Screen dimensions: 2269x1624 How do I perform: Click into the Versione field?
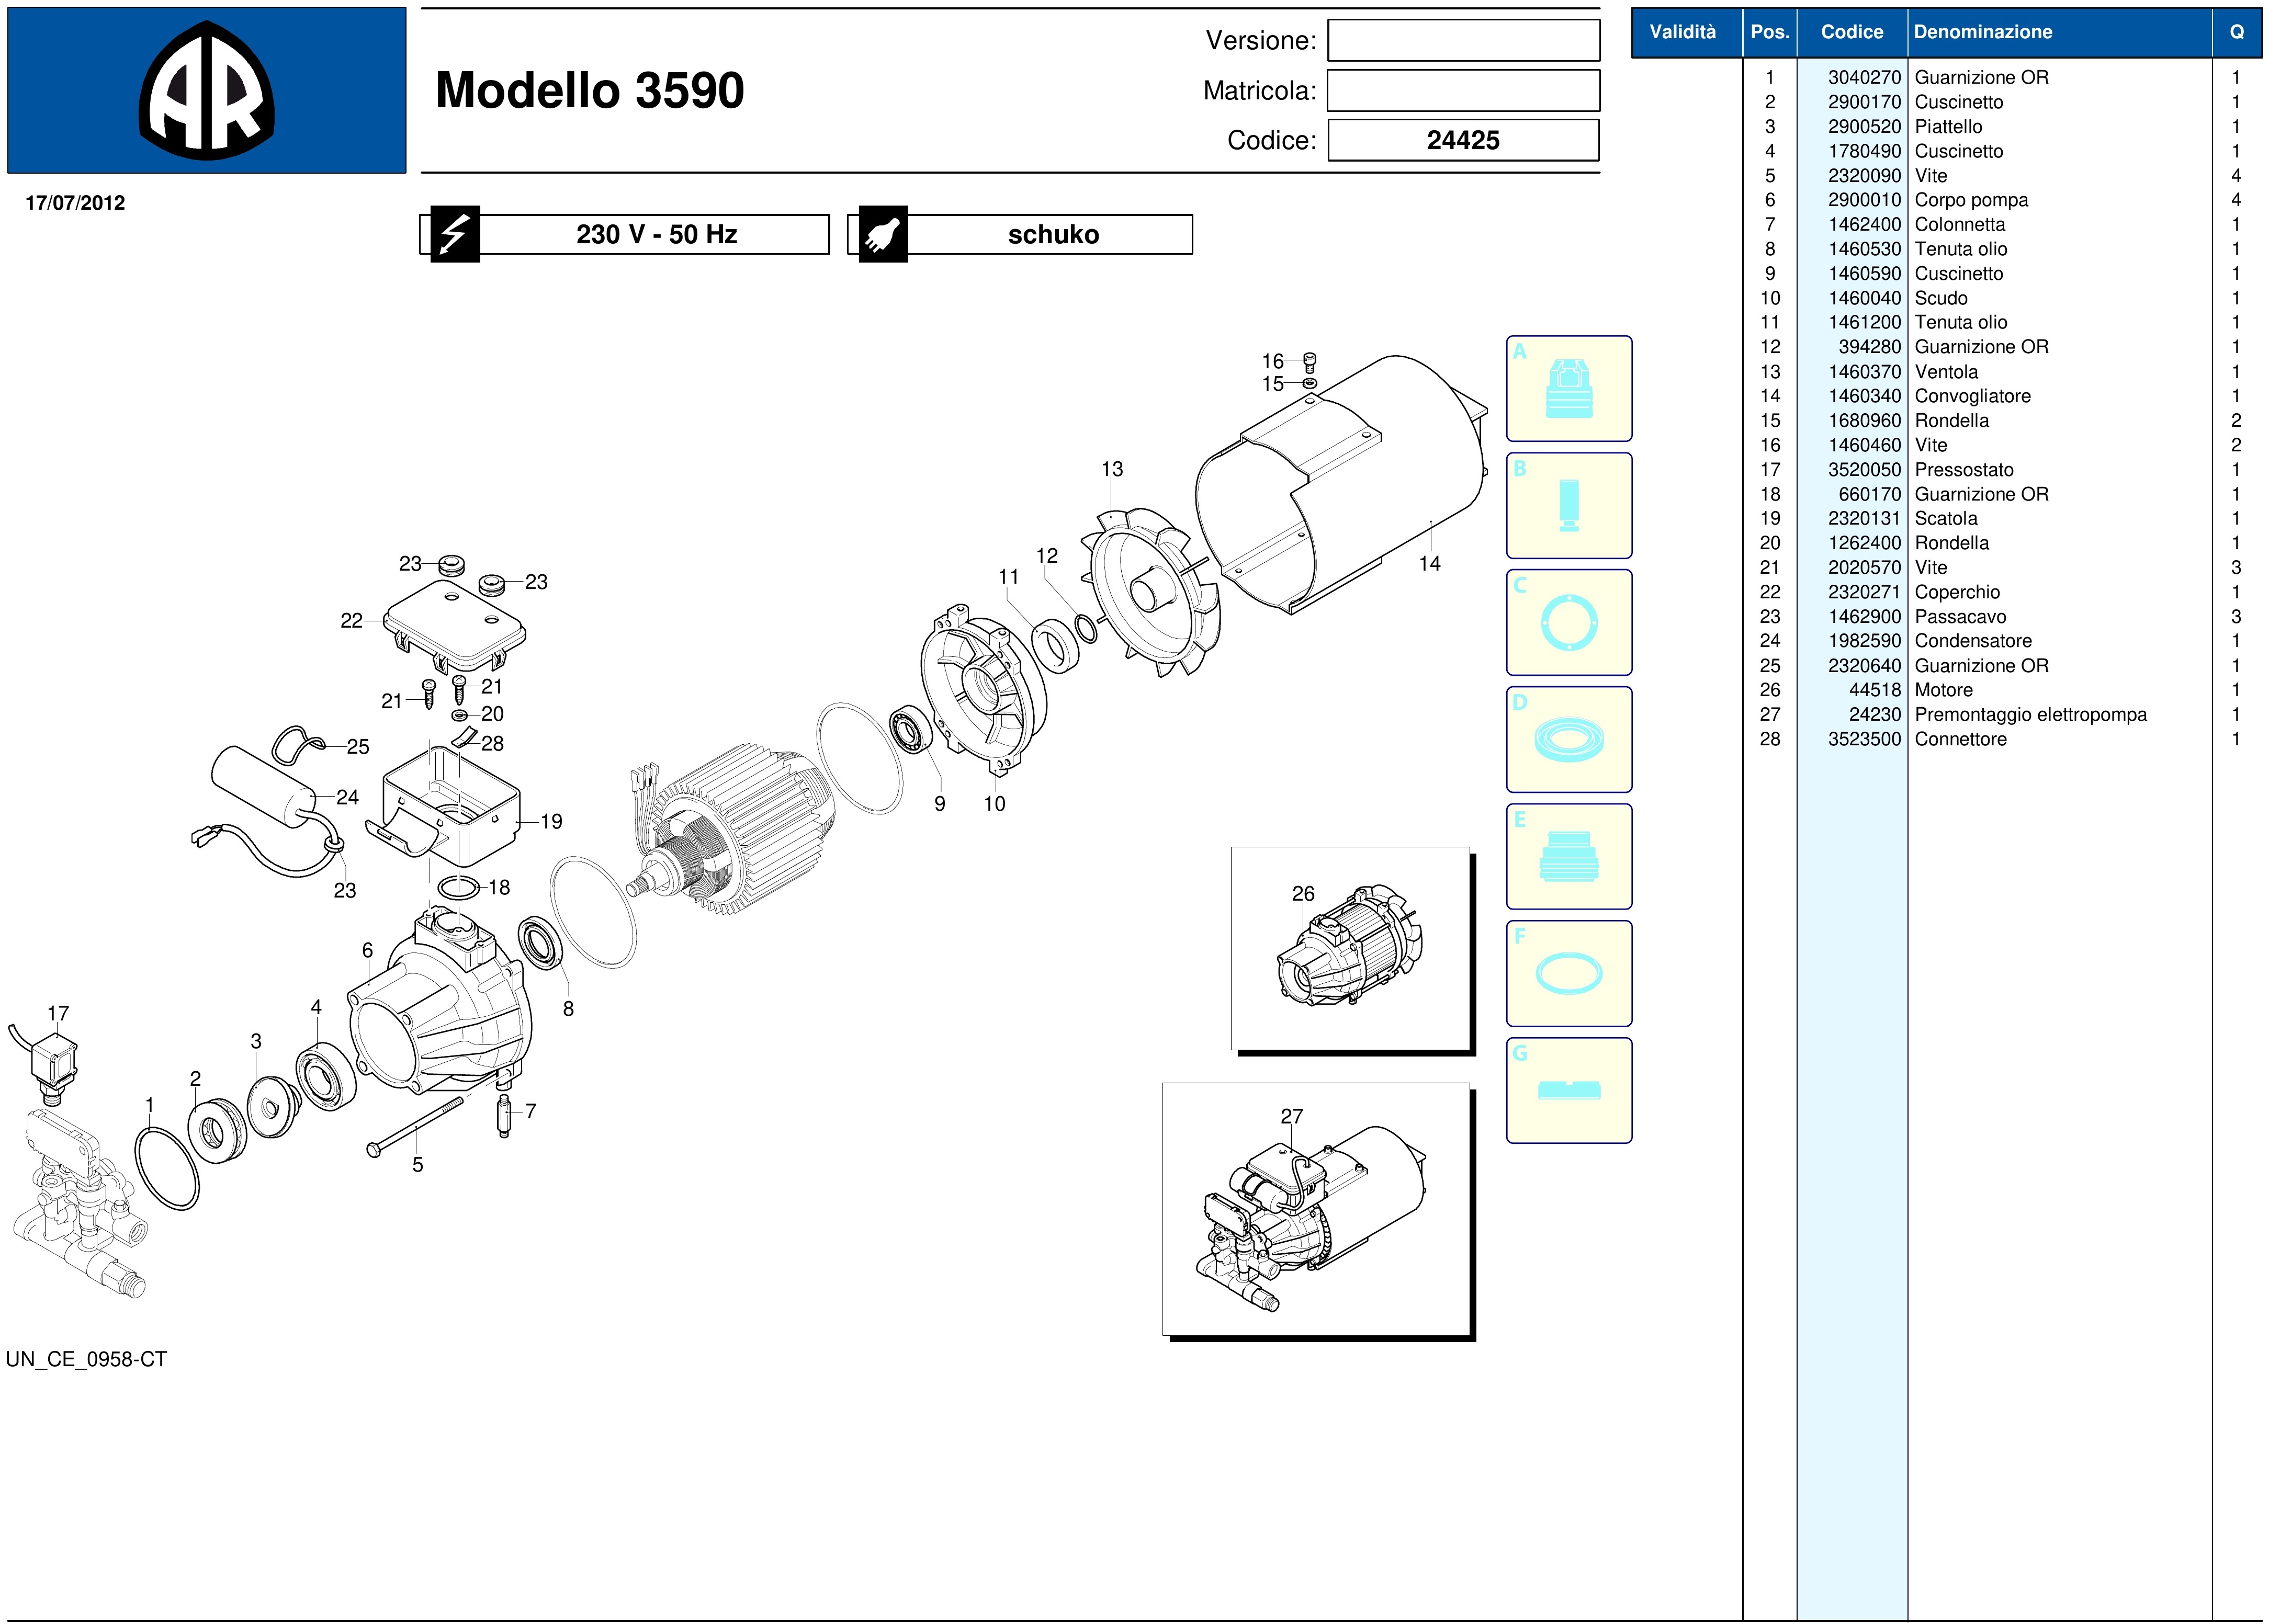(1463, 41)
